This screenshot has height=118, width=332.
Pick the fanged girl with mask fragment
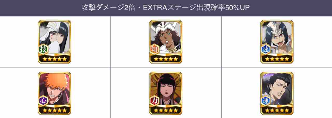click(x=277, y=42)
